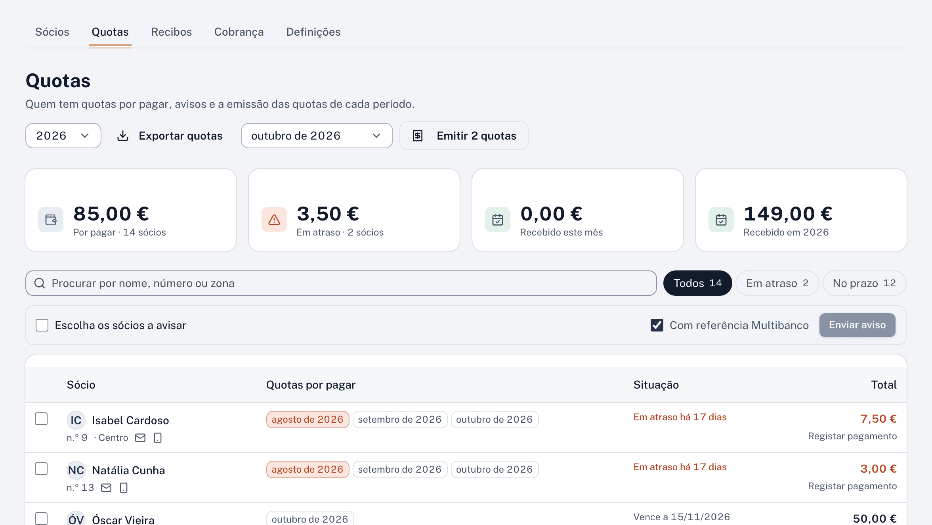Click the Quotas tab
The height and width of the screenshot is (525, 932).
110,32
